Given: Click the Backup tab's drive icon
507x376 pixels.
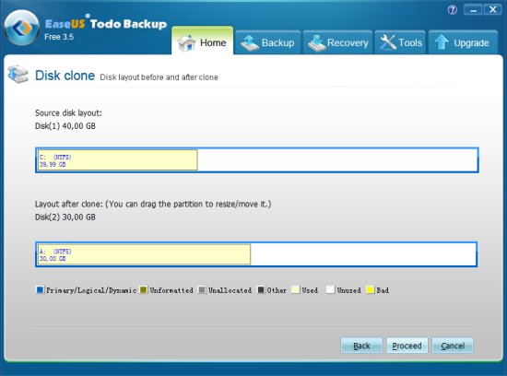Looking at the screenshot, I should point(250,43).
